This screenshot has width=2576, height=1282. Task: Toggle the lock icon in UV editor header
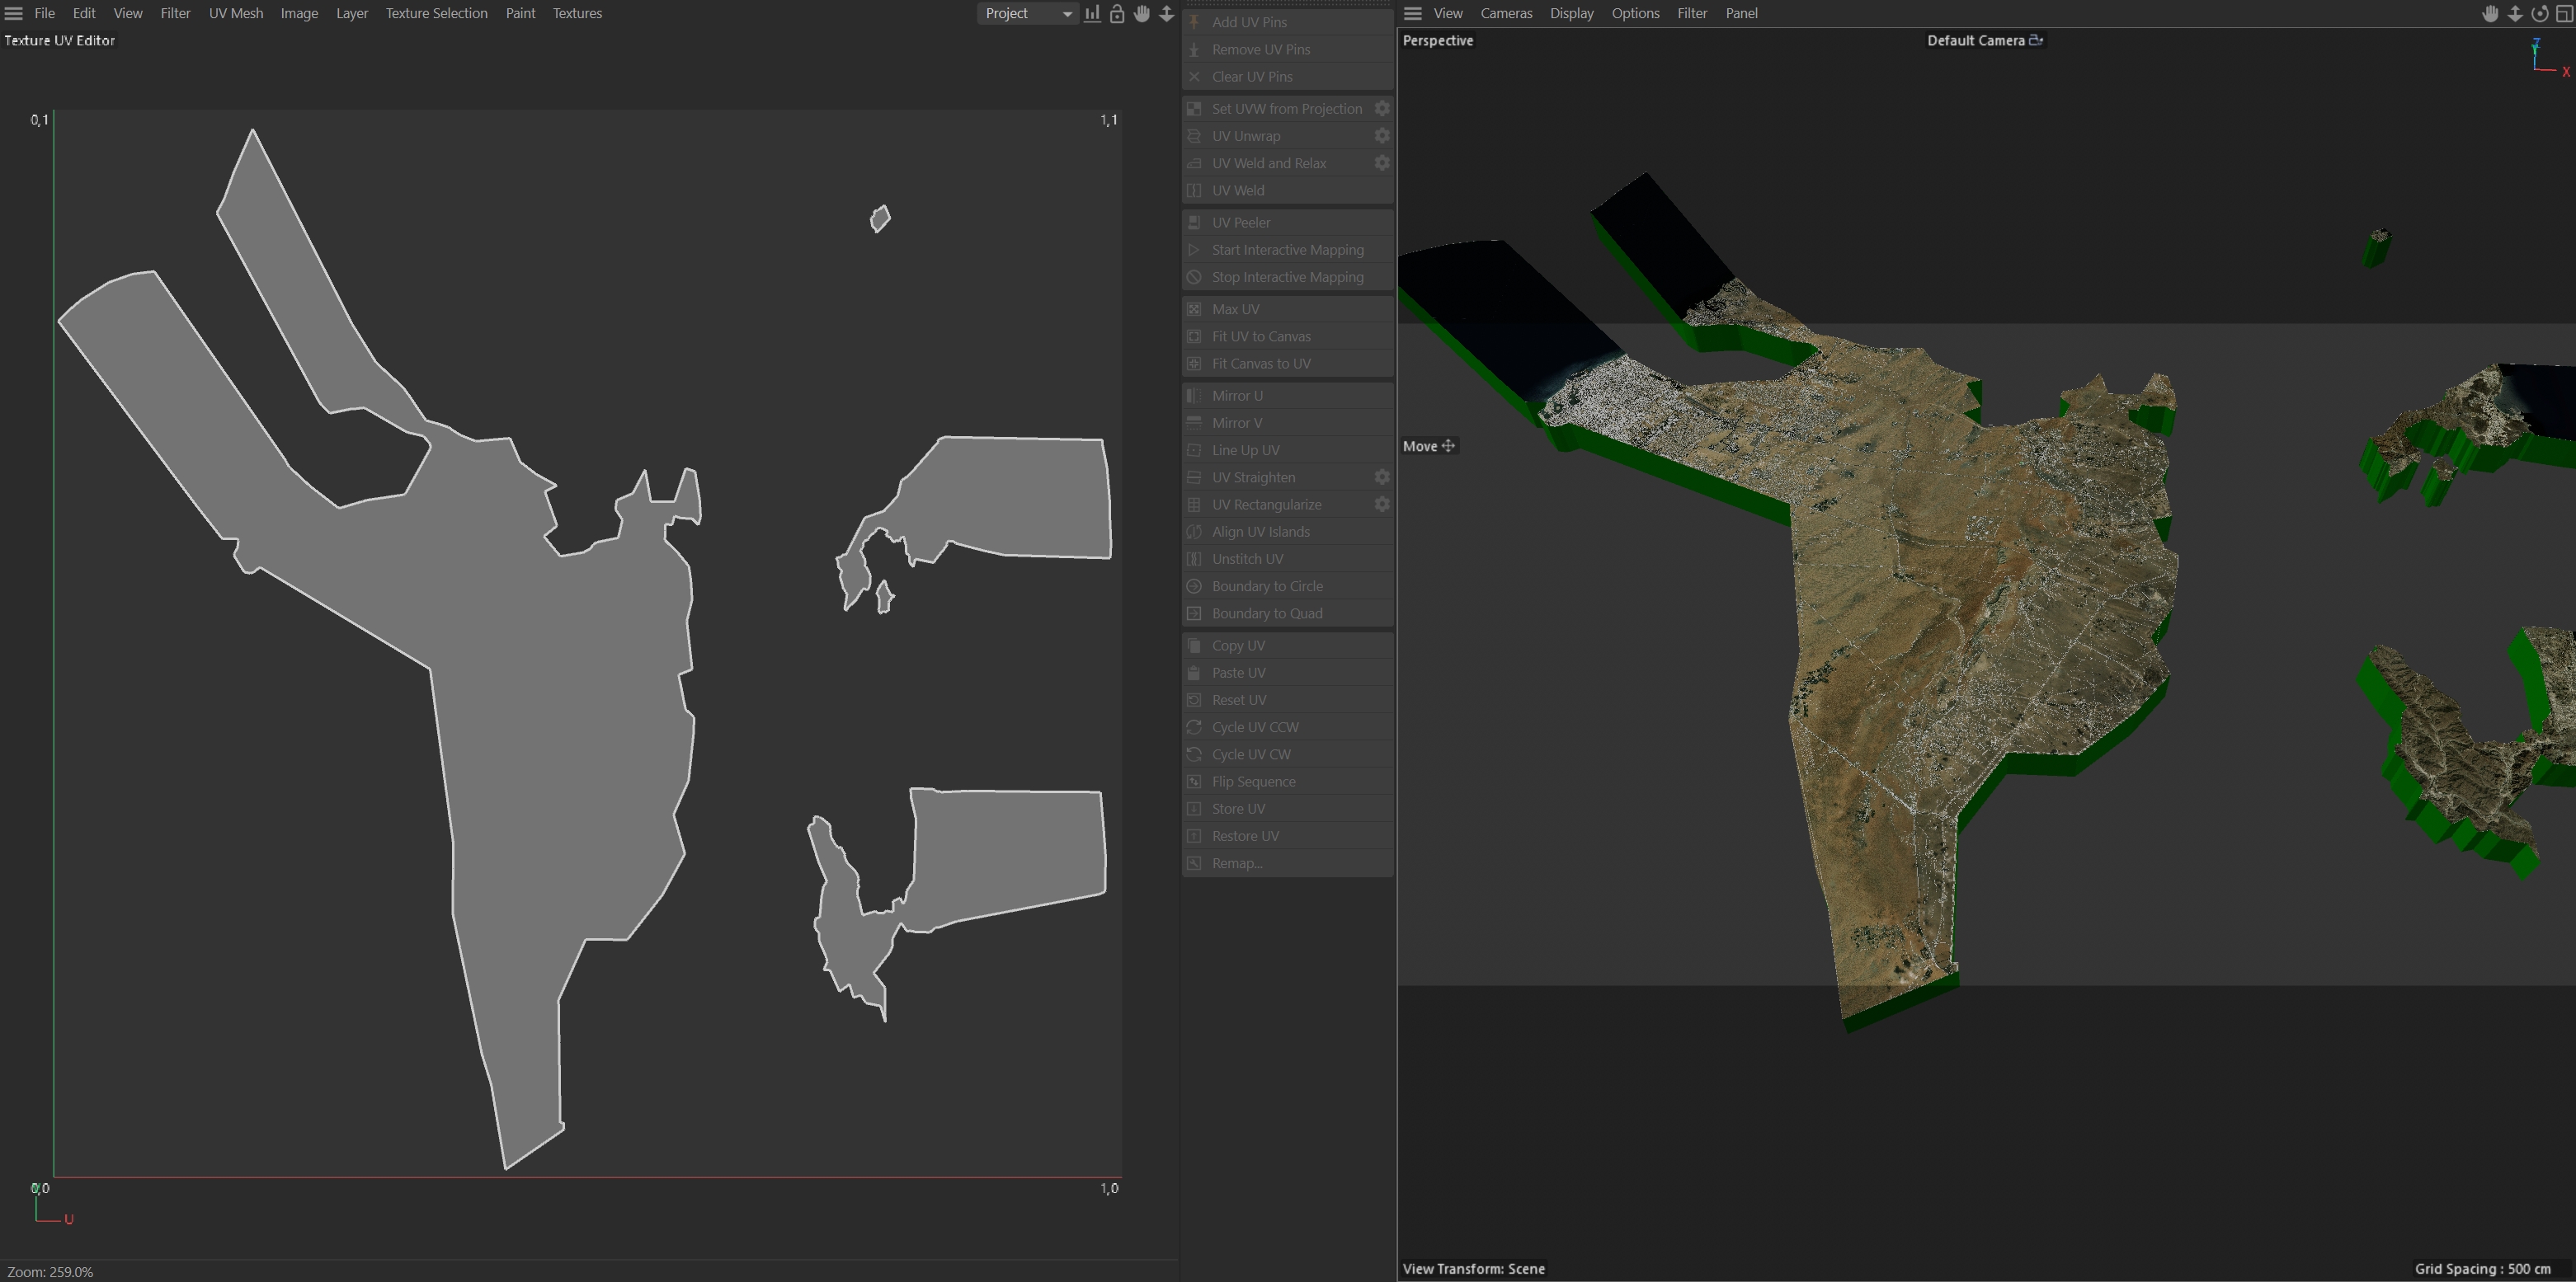tap(1117, 13)
